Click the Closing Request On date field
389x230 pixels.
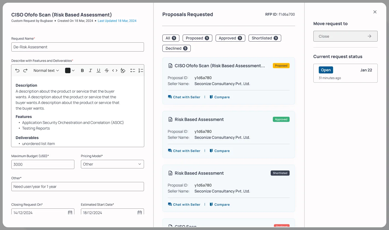(x=43, y=212)
